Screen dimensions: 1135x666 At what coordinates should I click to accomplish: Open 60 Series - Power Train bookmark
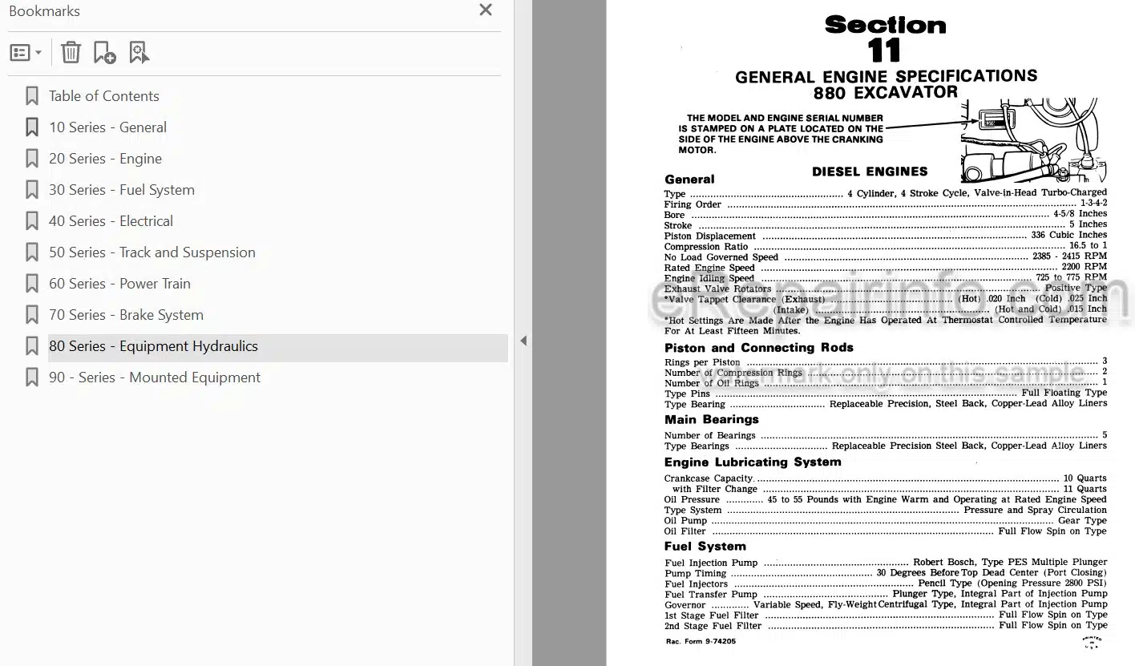click(119, 284)
